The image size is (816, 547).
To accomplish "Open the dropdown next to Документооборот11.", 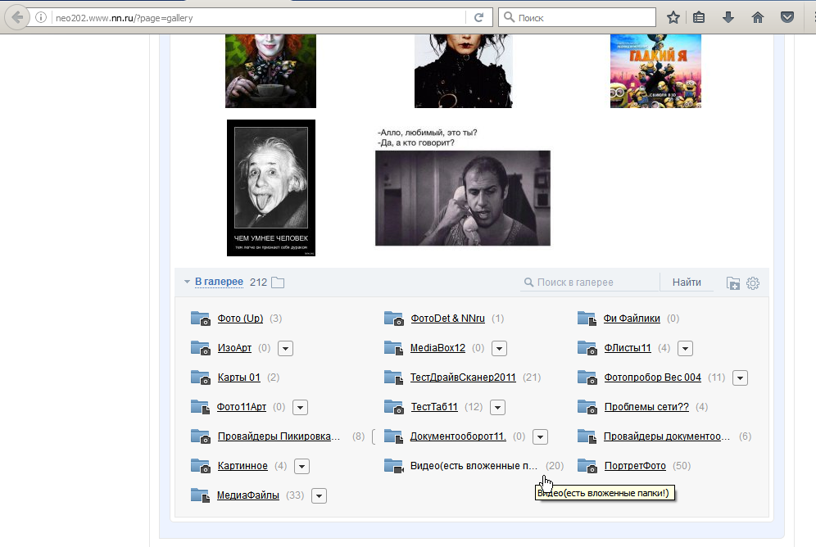I will point(540,436).
